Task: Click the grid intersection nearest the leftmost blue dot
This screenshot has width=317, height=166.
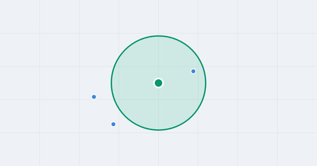Action: pos(79,100)
